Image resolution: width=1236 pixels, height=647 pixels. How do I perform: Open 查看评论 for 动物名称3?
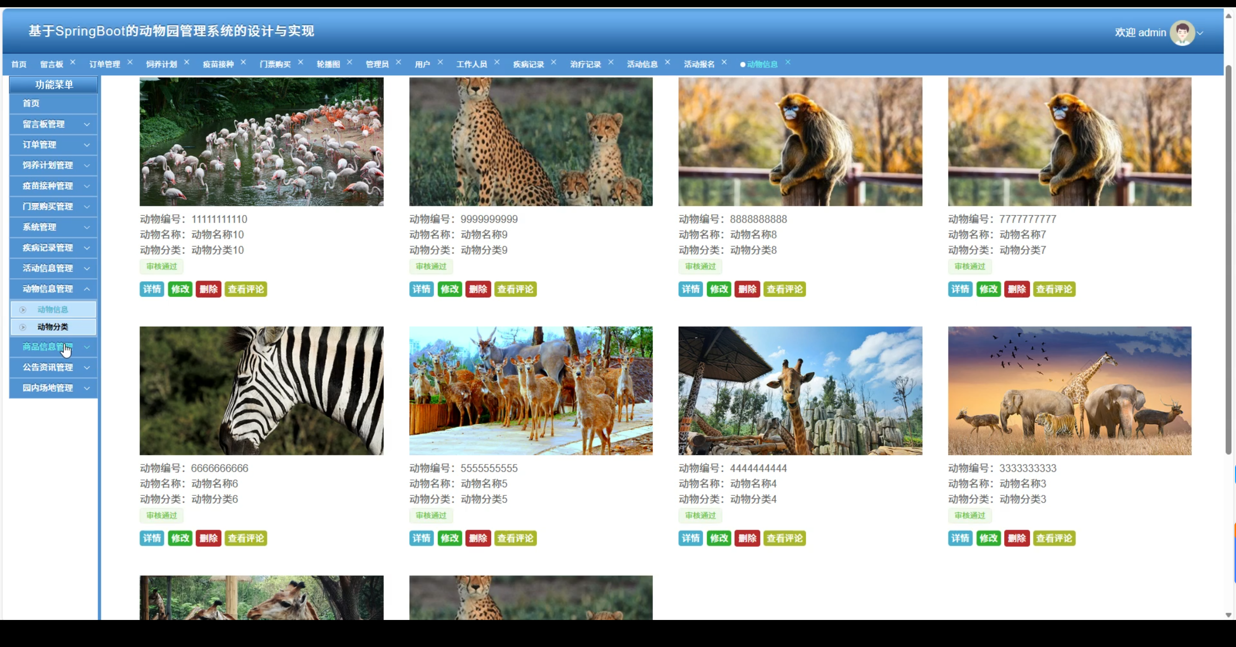1054,538
